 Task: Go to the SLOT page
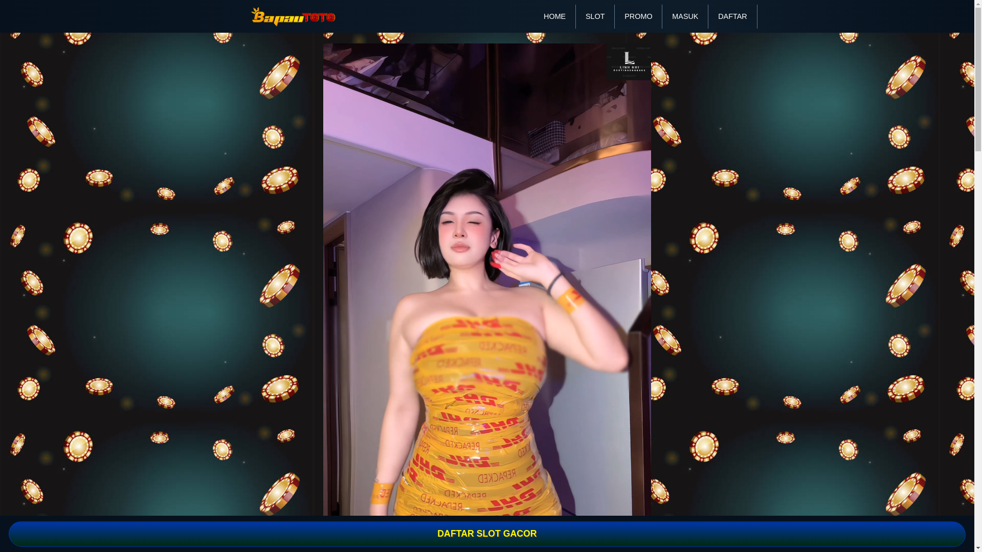[x=595, y=16]
